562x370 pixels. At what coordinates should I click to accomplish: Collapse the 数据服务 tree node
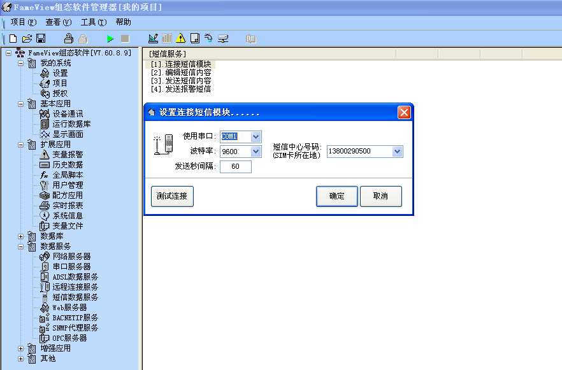tap(21, 246)
